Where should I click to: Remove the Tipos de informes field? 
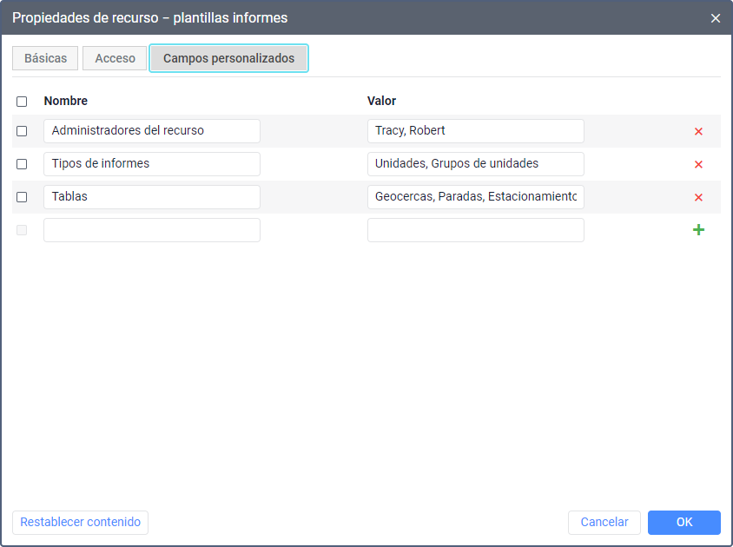tap(698, 165)
